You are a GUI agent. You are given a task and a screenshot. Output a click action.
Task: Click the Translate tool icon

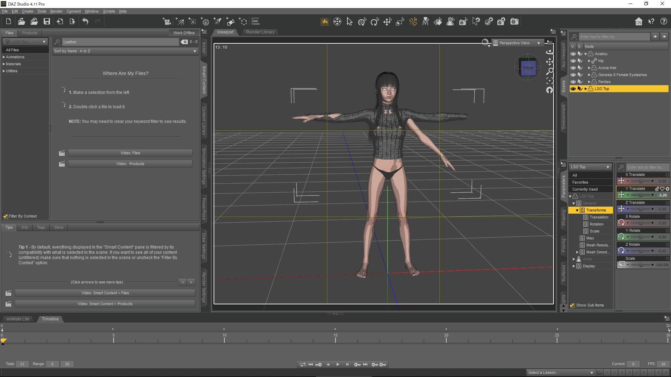pos(387,22)
